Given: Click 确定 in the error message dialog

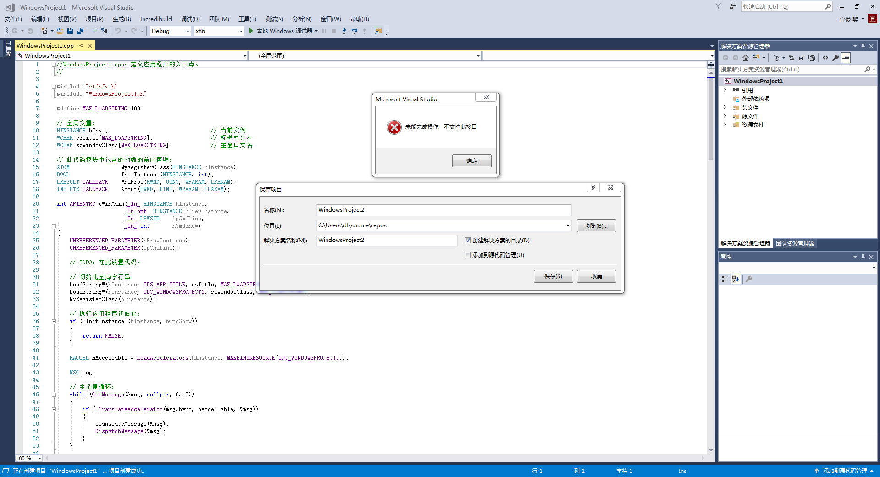Looking at the screenshot, I should tap(471, 161).
